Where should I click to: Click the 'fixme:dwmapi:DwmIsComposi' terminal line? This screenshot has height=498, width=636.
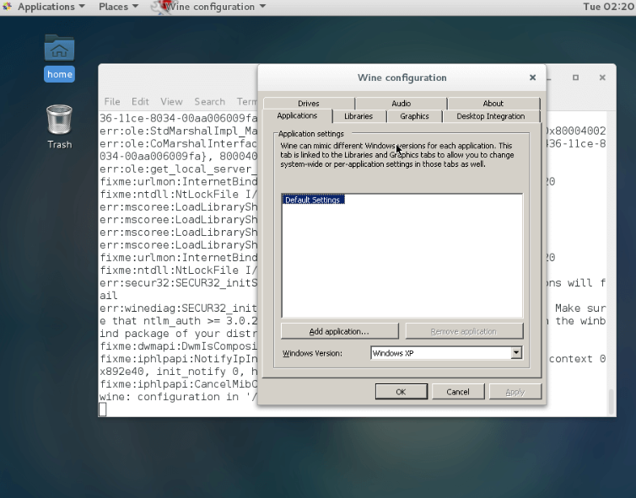coord(179,346)
